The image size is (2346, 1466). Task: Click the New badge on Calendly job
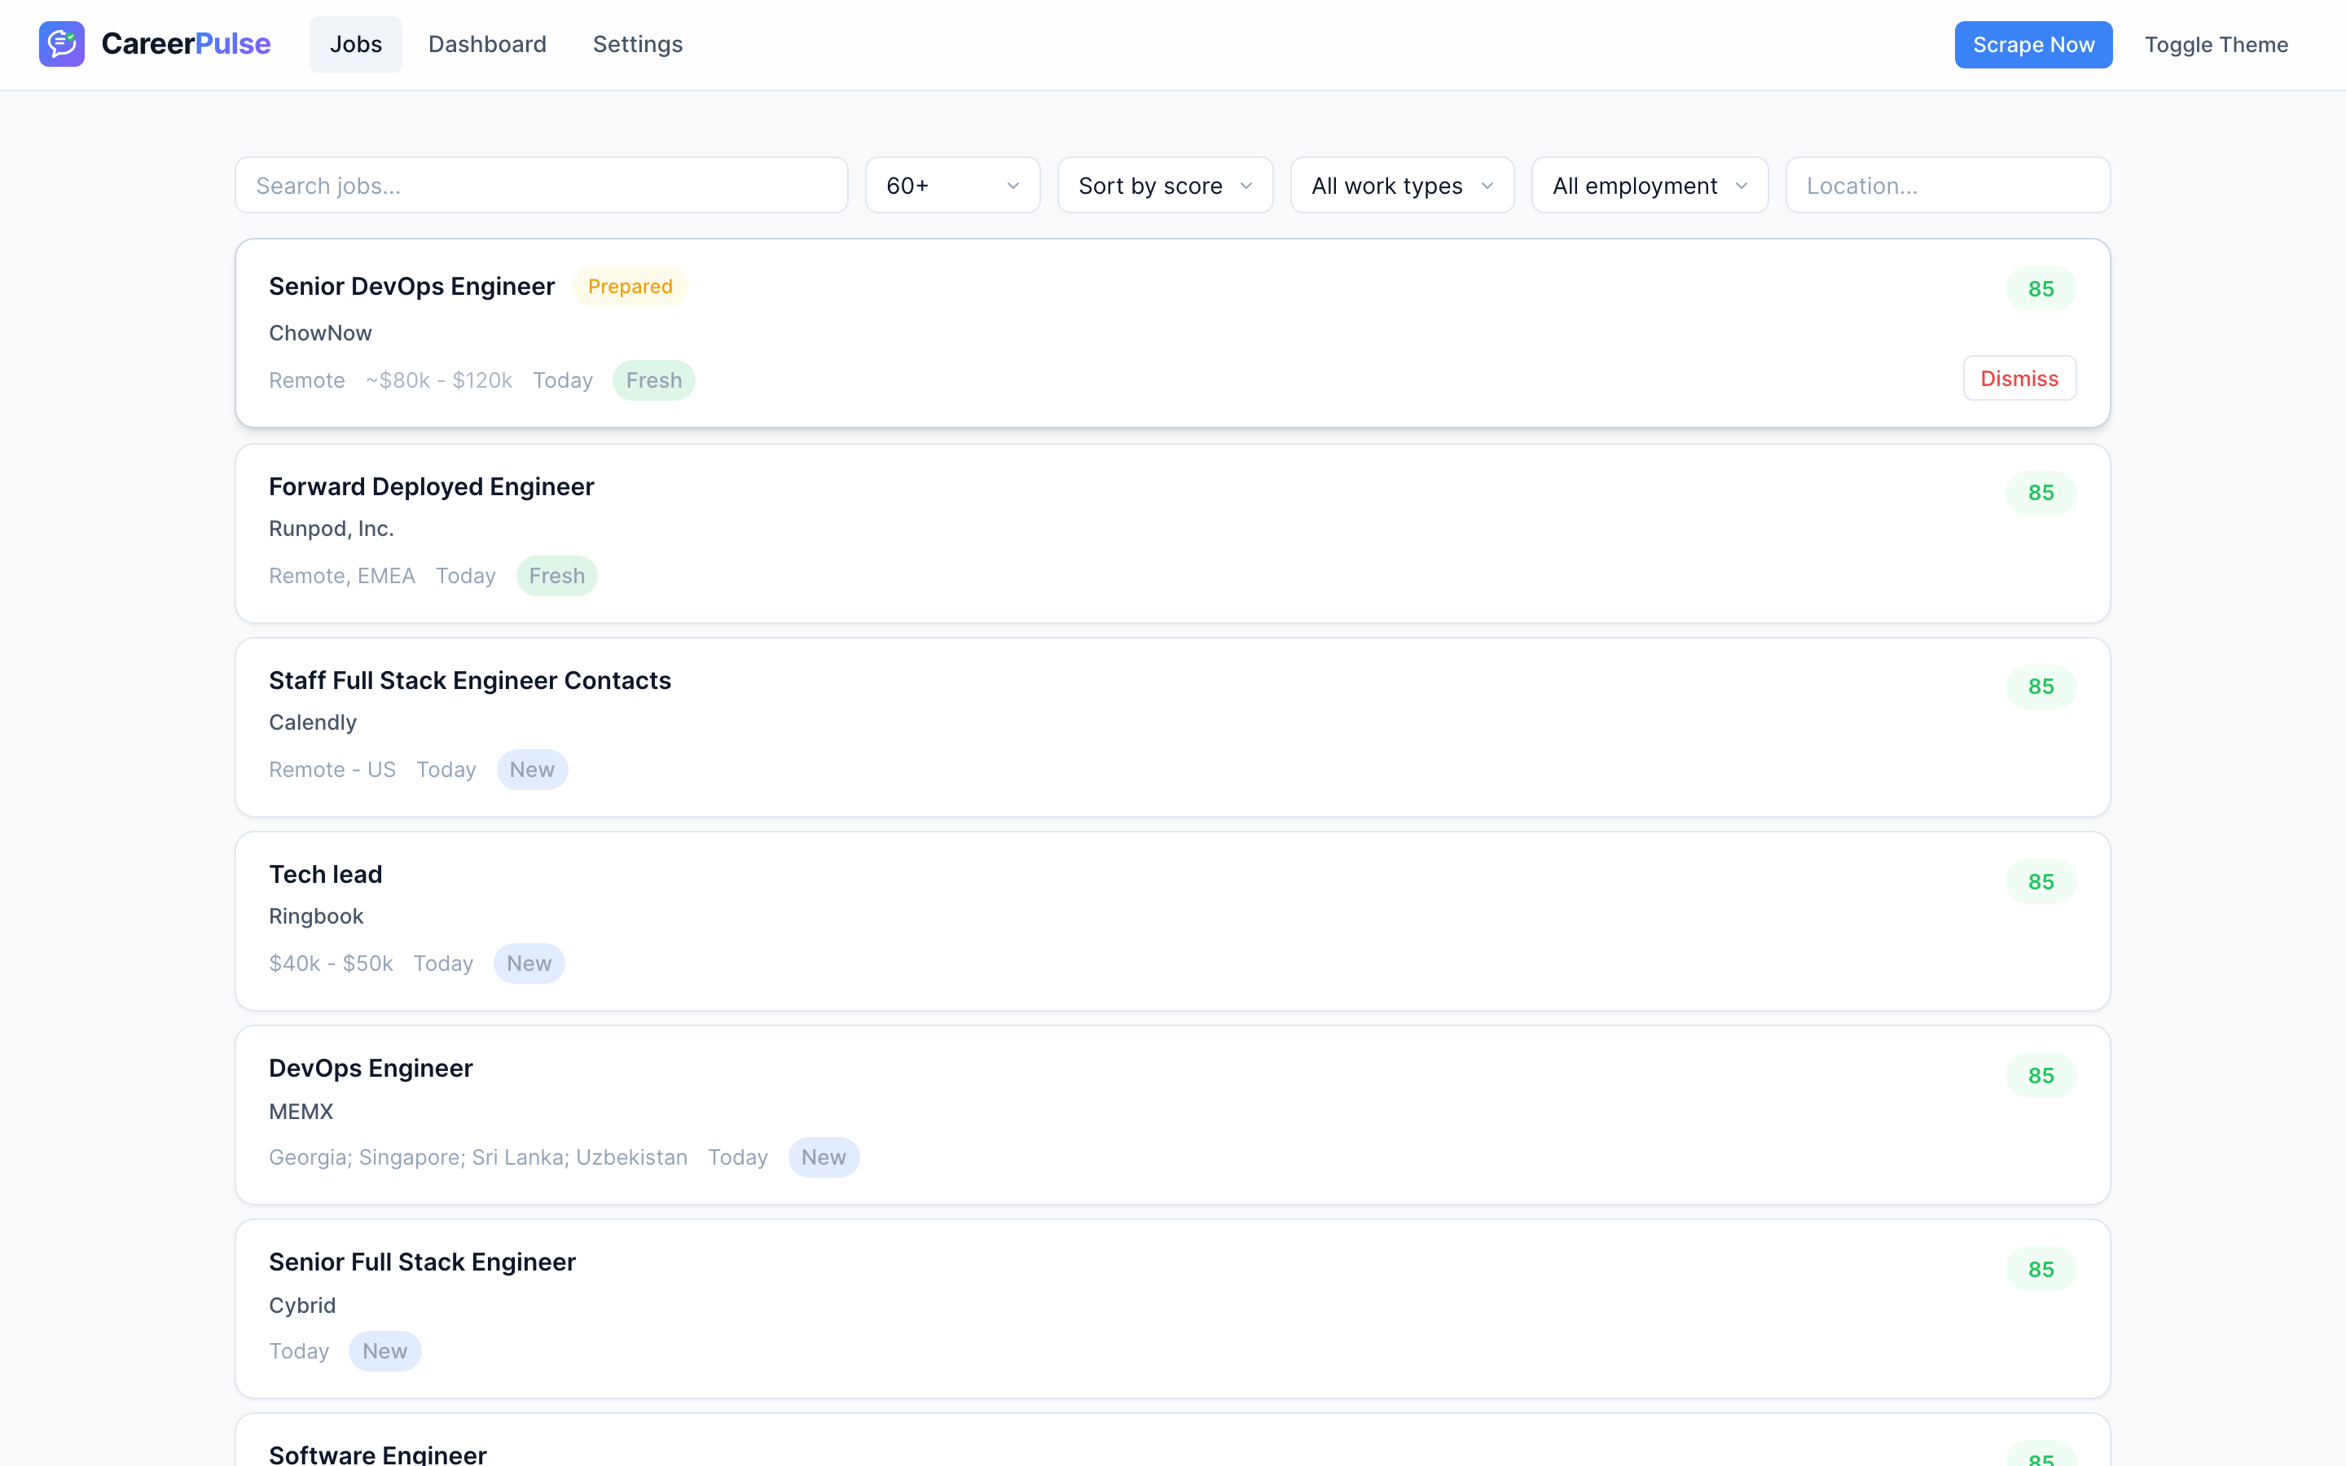[x=532, y=769]
